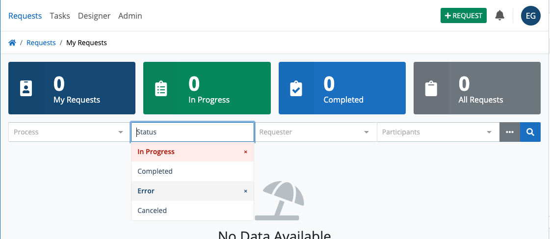
Task: Open the notifications bell
Action: pyautogui.click(x=499, y=15)
